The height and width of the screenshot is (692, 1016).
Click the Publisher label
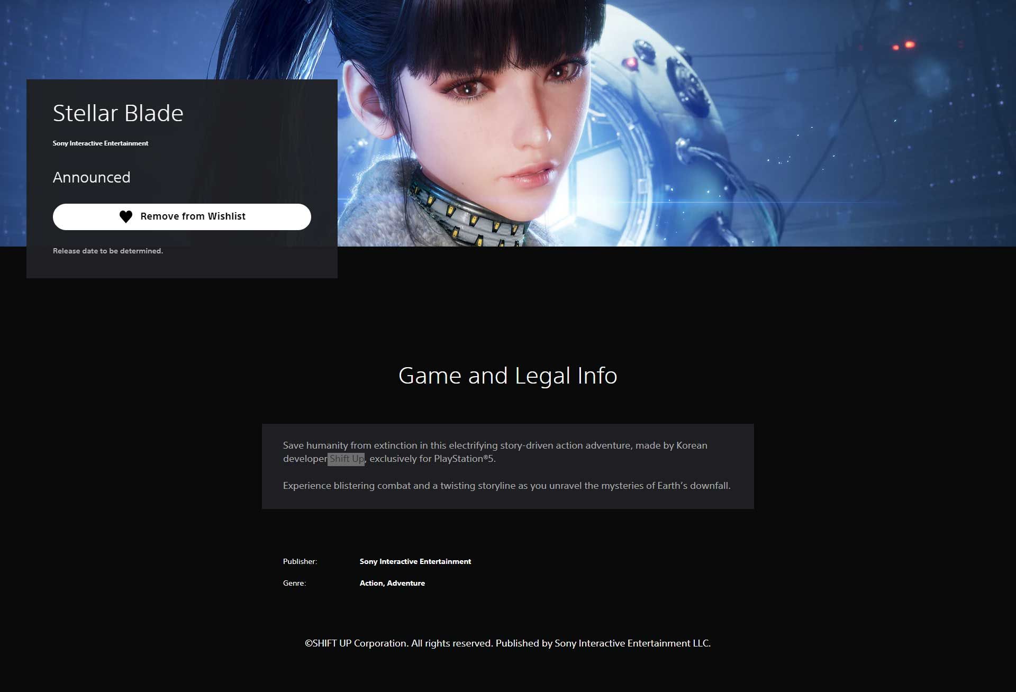(x=300, y=561)
